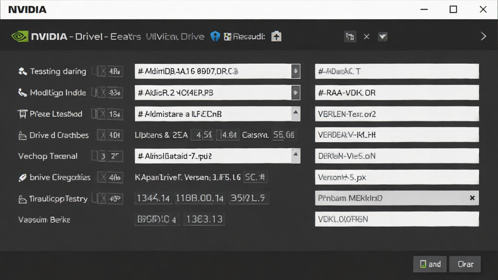Image resolution: width=498 pixels, height=280 pixels.
Task: Toggle the Vechop Tecenal checkbox
Action: pos(95,156)
